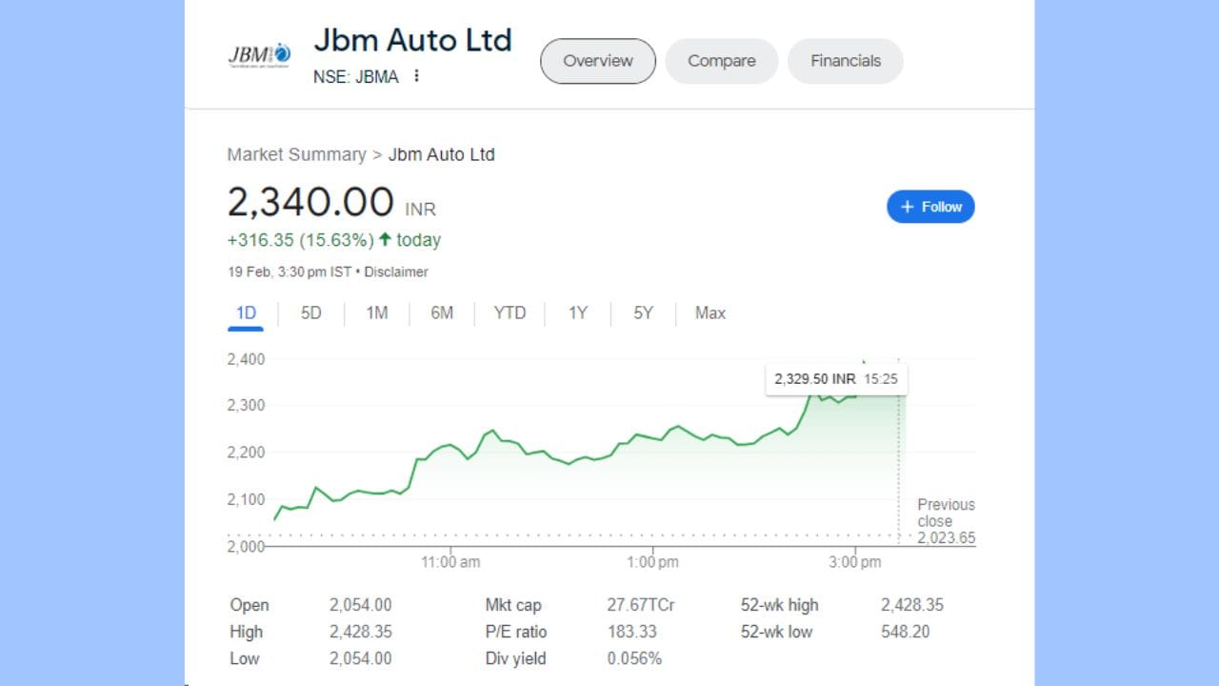Image resolution: width=1219 pixels, height=686 pixels.
Task: Open the Financials tab
Action: (845, 61)
